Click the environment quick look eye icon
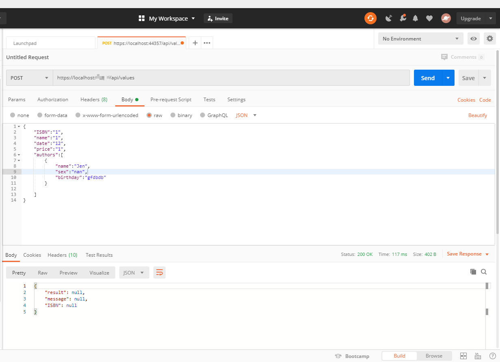Screen dimensions: 500x362 click(474, 39)
